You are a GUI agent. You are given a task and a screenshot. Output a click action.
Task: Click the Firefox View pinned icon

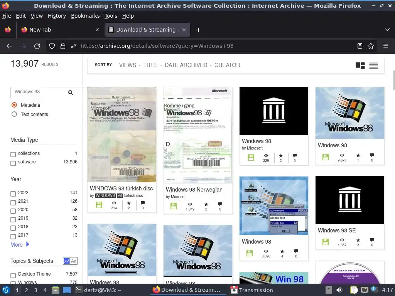click(8, 30)
